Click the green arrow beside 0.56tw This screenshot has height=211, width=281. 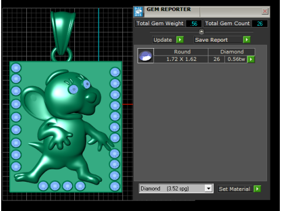(x=251, y=59)
